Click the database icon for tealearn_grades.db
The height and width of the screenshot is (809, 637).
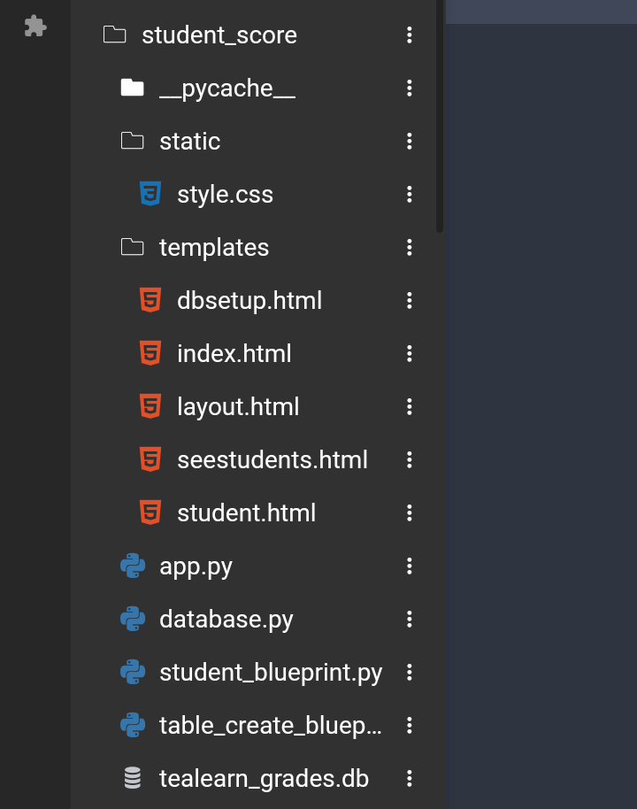tap(133, 778)
